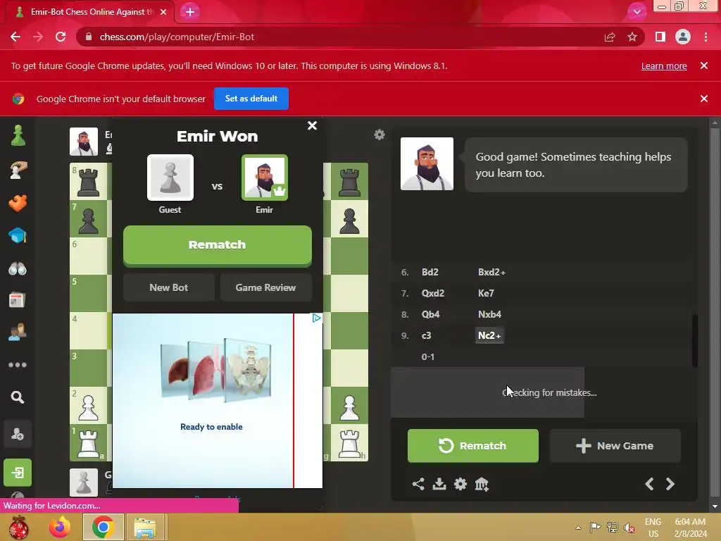Open the Learn graduation cap icon

tap(18, 235)
